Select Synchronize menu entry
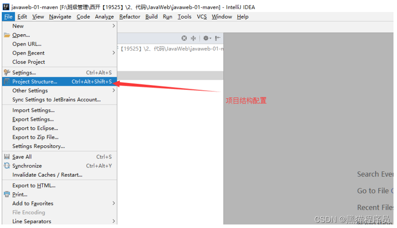397x228 pixels. coord(59,166)
